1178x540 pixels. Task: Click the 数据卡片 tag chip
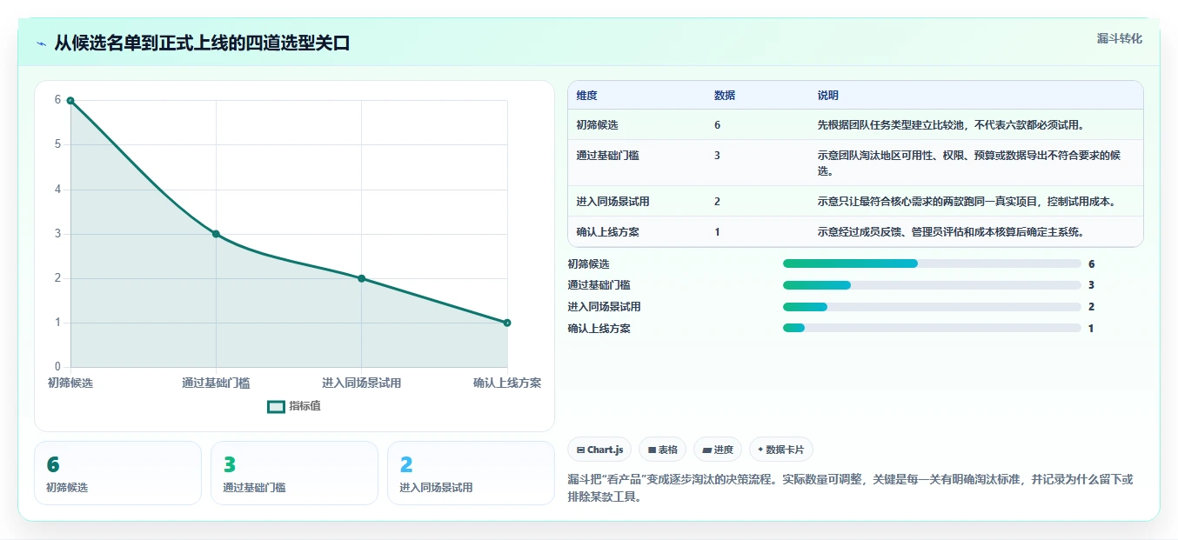781,450
